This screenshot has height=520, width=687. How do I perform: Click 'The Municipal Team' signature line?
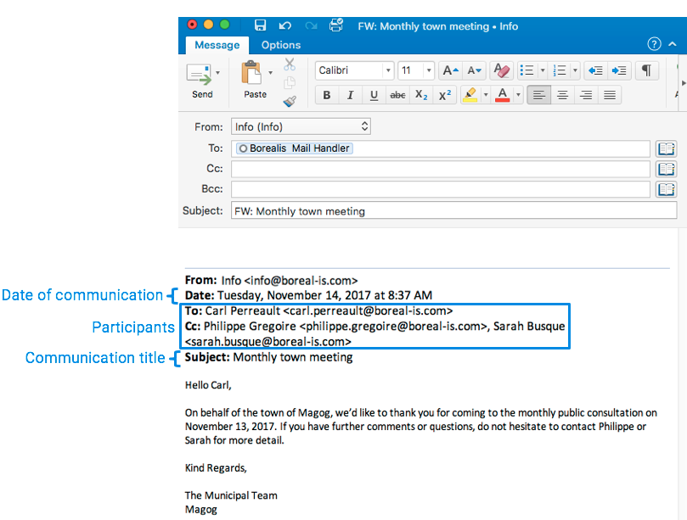pos(231,495)
